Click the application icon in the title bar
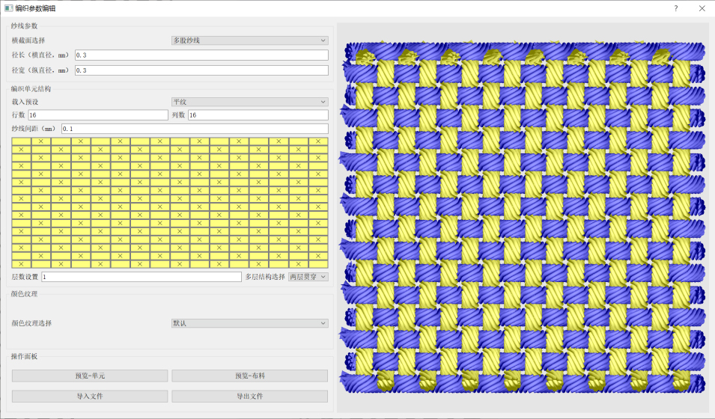Viewport: 715px width, 419px height. click(x=8, y=8)
